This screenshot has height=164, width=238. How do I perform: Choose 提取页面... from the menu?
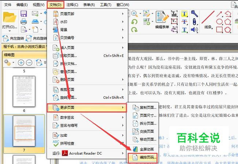click(x=88, y=56)
